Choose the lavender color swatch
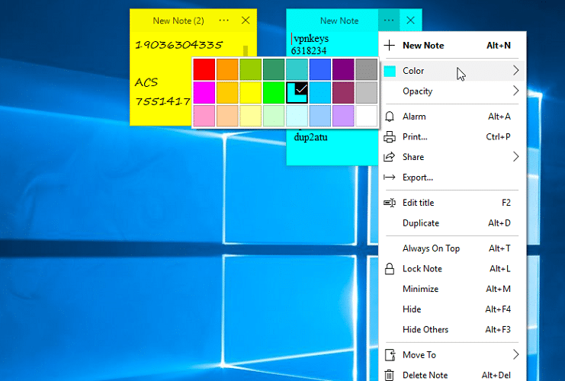 click(343, 116)
